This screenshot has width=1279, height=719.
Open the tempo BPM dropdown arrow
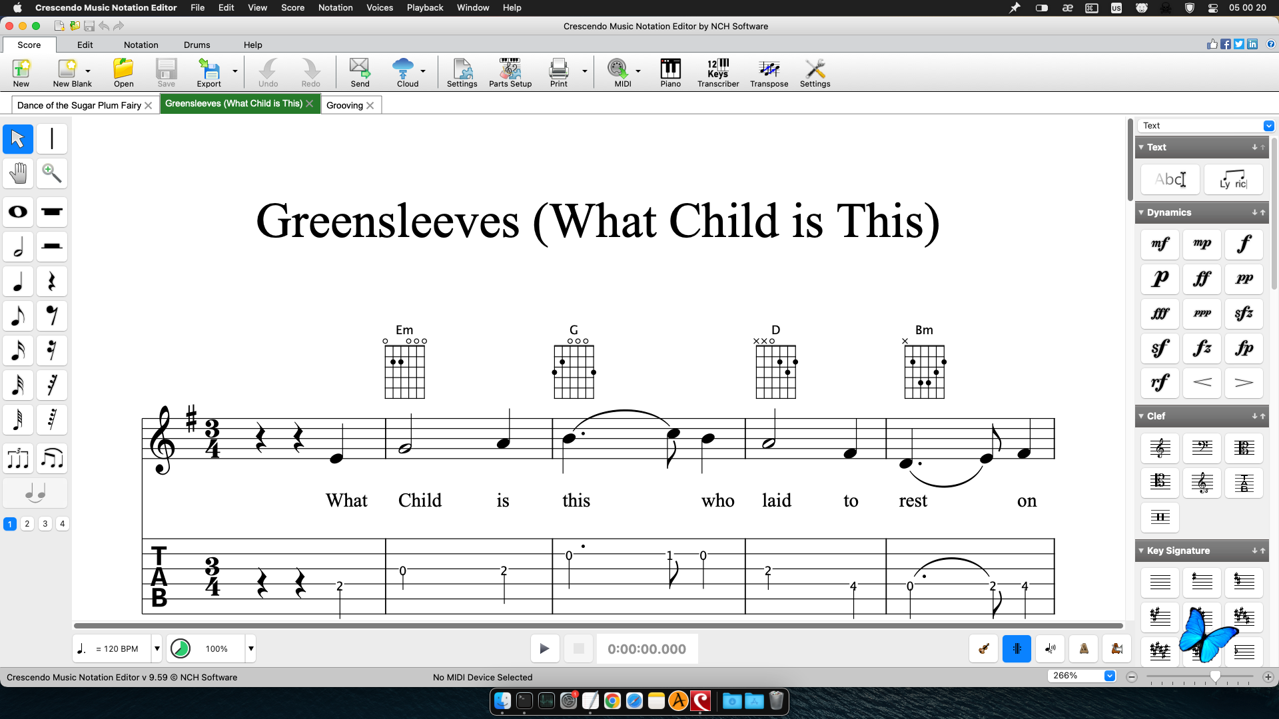coord(157,648)
